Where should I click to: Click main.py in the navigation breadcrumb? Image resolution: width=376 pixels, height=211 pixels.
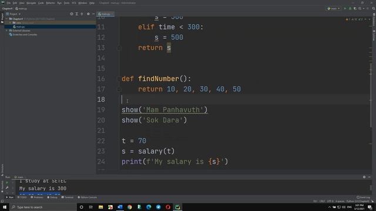tap(22, 9)
